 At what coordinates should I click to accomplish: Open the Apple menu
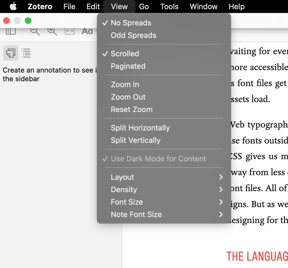click(13, 6)
